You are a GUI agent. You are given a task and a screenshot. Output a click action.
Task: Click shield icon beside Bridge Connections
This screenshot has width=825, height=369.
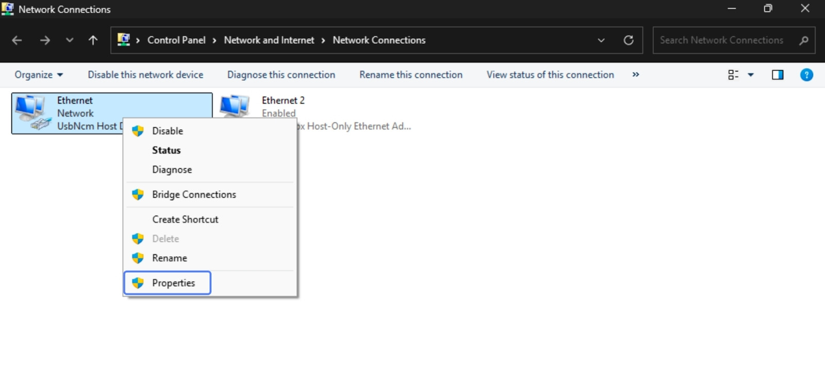(138, 195)
